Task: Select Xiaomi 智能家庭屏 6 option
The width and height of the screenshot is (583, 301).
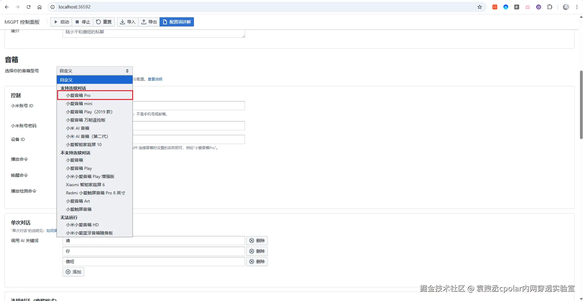Action: 95,185
